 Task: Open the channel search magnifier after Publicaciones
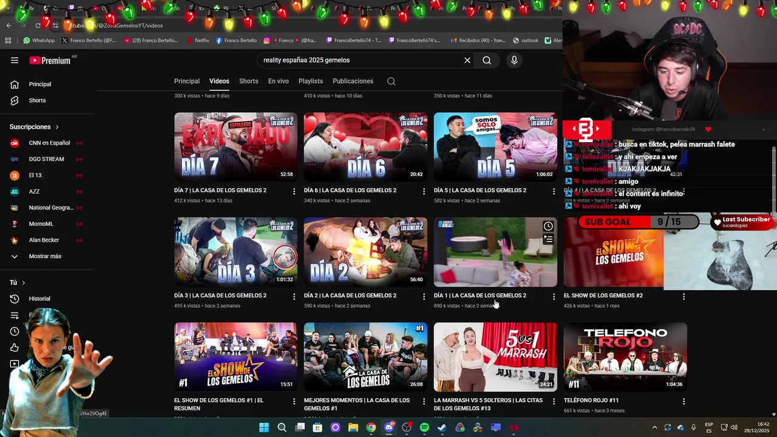point(392,81)
